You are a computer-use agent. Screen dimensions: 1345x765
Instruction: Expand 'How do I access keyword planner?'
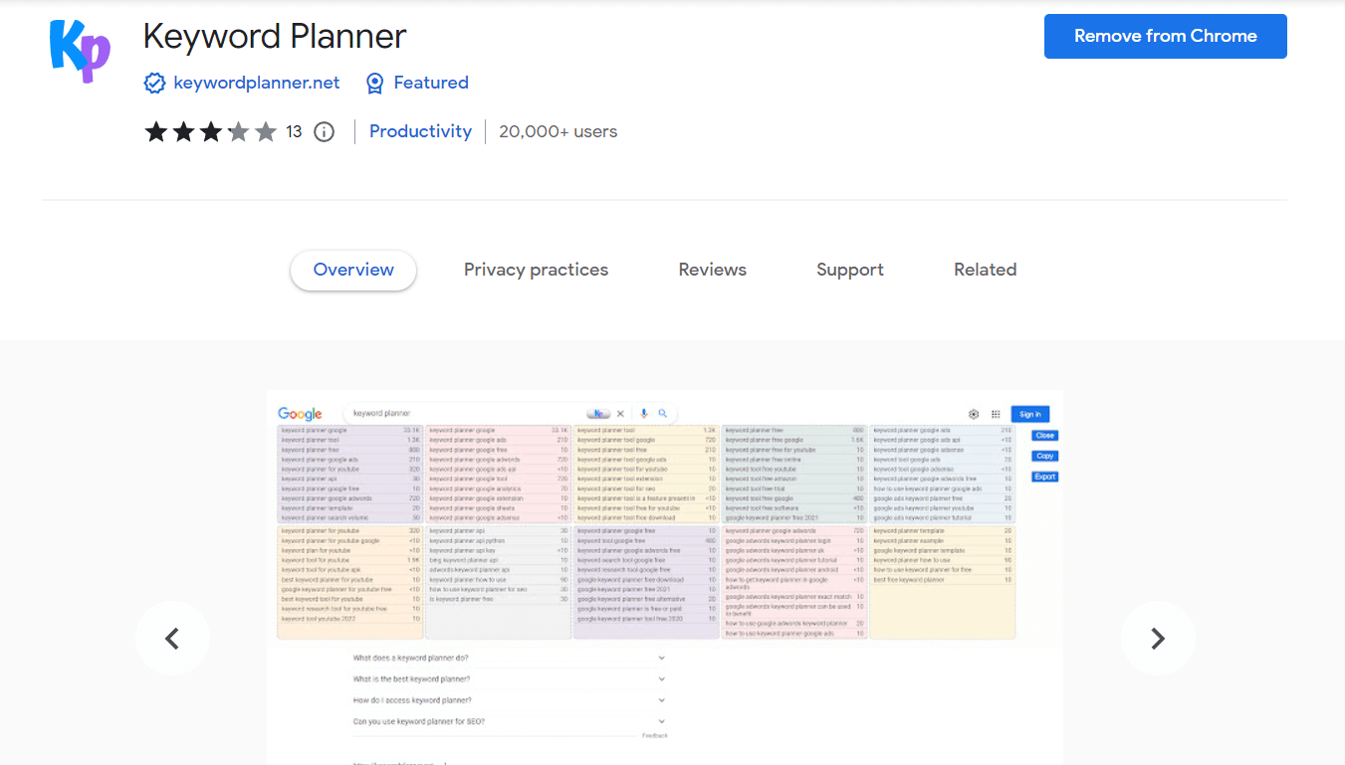[509, 700]
